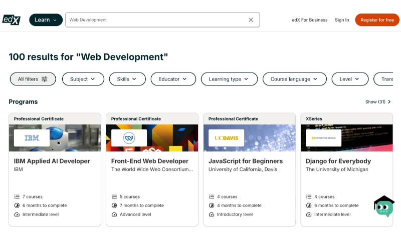The width and height of the screenshot is (401, 250).
Task: Open edX For Business link
Action: [x=309, y=20]
